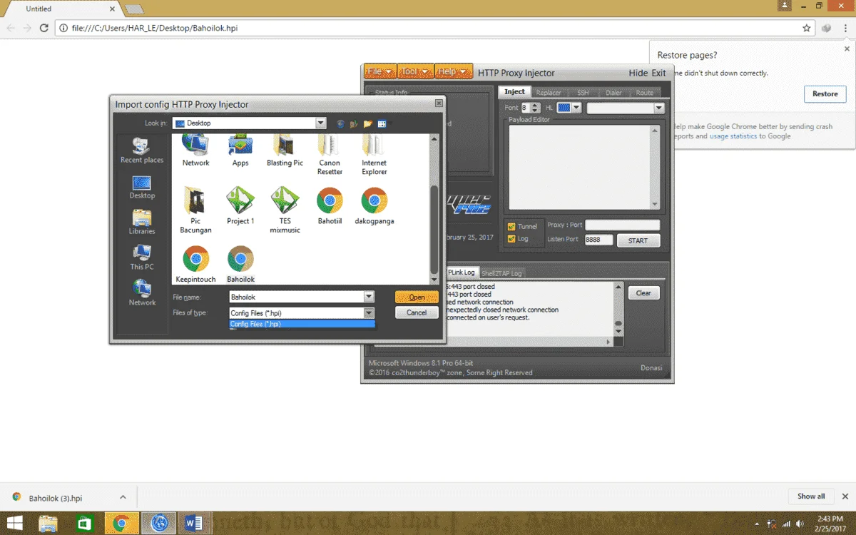Switch to the PLink Log tab
Screen dimensions: 856x535
[462, 272]
